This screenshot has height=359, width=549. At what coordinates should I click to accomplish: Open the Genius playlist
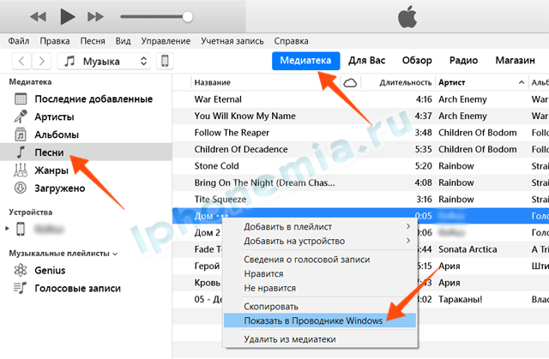pos(50,270)
